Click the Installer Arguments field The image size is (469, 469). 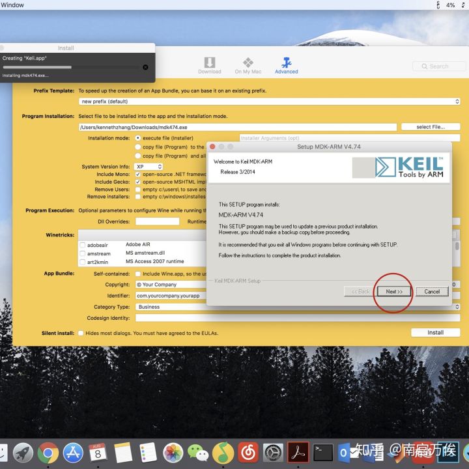(x=350, y=138)
